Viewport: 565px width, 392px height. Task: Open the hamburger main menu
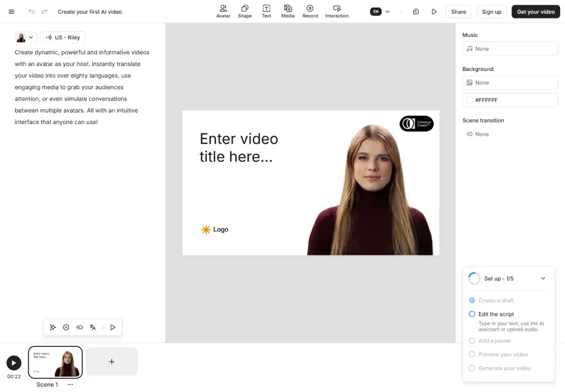coord(11,12)
